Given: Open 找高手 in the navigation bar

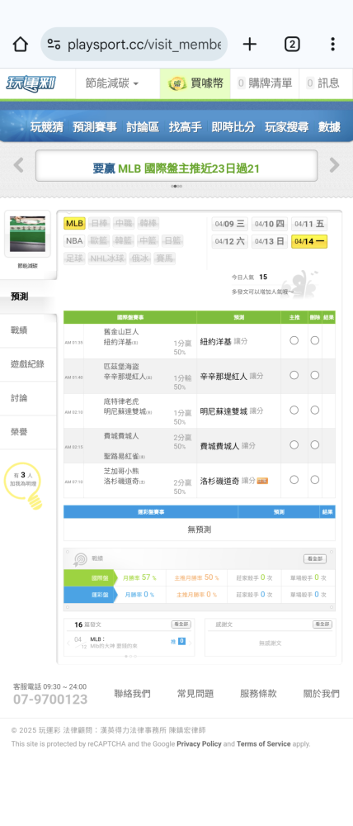Looking at the screenshot, I should click(186, 127).
